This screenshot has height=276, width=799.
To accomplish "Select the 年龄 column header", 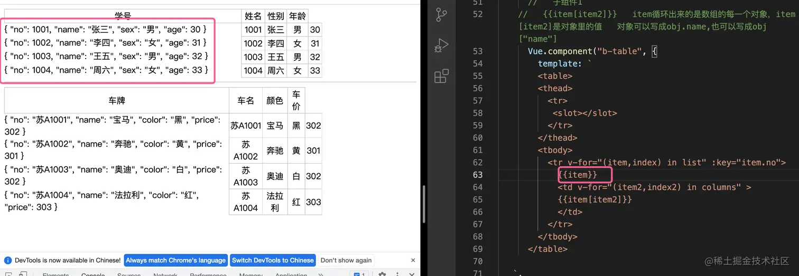I will coord(298,16).
